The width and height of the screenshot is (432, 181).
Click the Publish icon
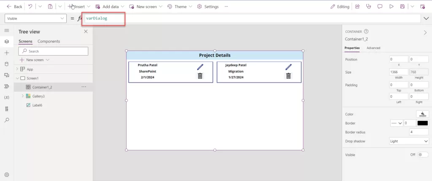pos(422,7)
